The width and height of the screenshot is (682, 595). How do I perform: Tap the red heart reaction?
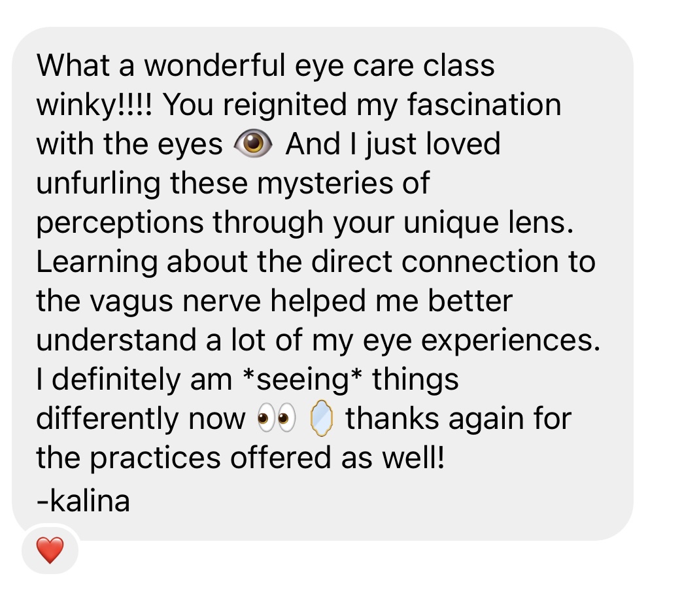click(x=50, y=550)
